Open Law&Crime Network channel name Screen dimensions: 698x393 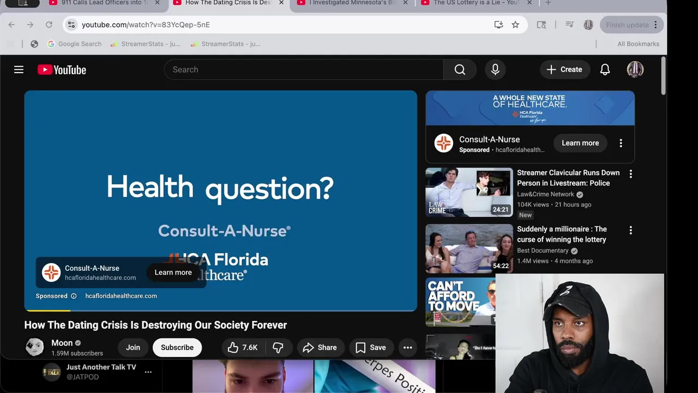(545, 194)
